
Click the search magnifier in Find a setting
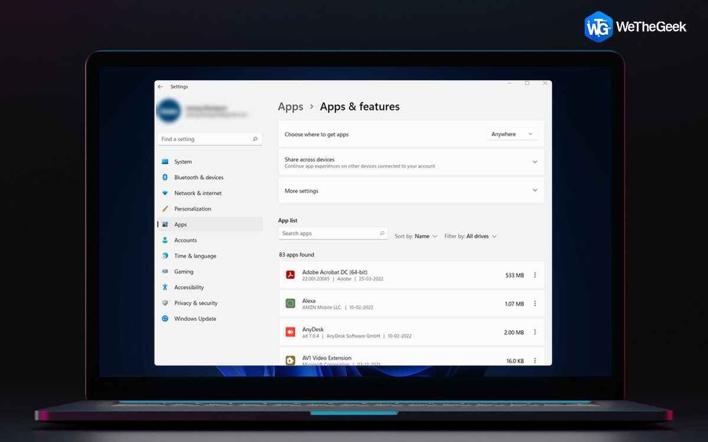[x=255, y=139]
